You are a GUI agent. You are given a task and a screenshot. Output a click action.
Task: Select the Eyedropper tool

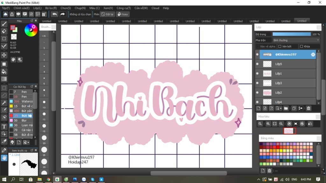tap(4, 150)
